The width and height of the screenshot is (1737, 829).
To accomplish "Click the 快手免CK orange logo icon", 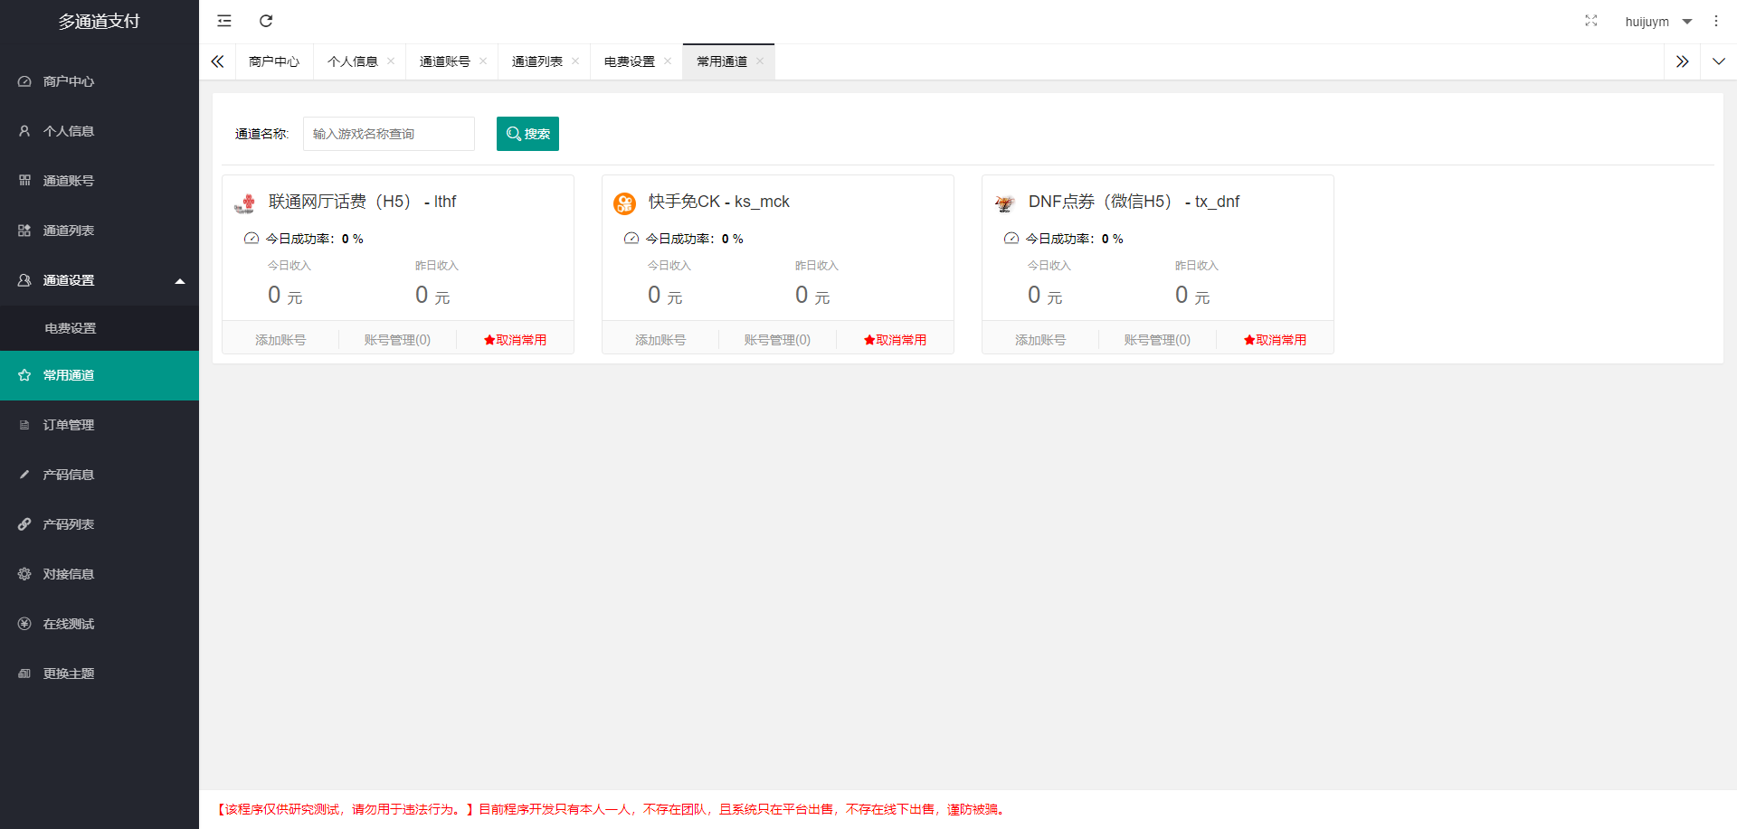I will [x=625, y=203].
